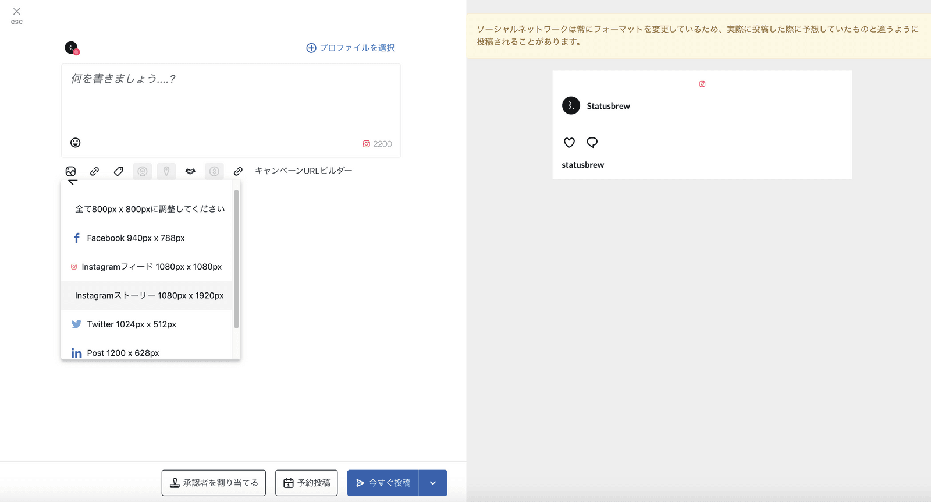Image resolution: width=931 pixels, height=502 pixels.
Task: Click the handshake partnership icon
Action: [x=190, y=171]
